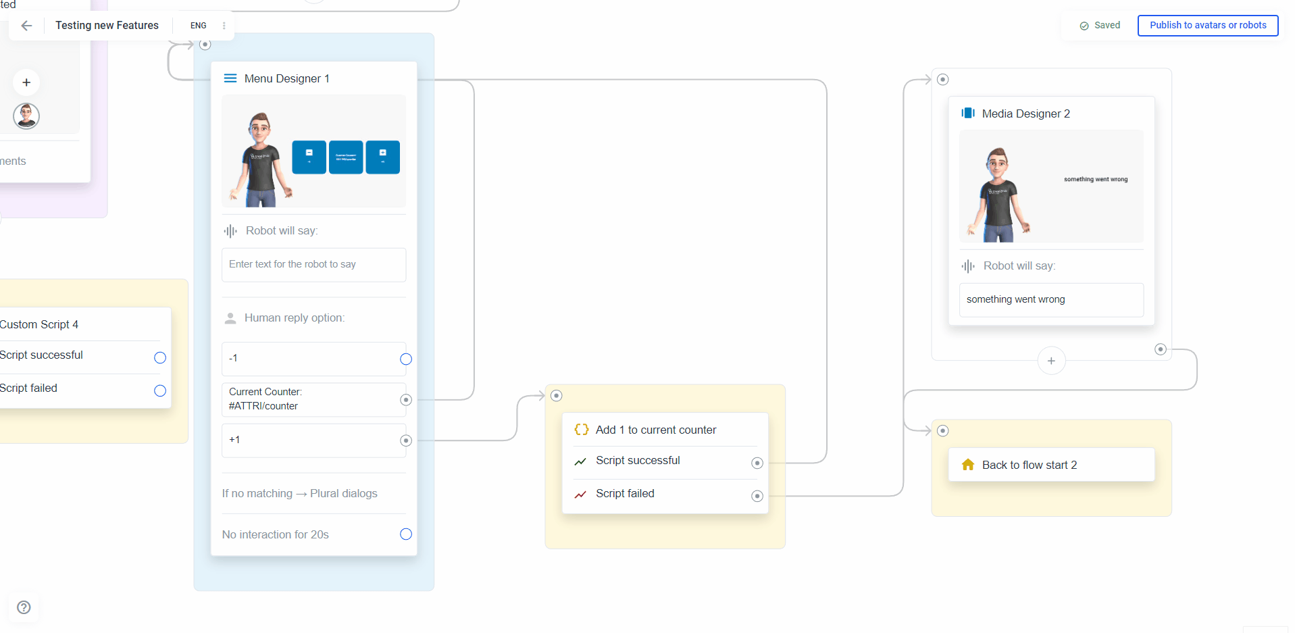Click the Menu Designer 1 hamburger icon
The height and width of the screenshot is (633, 1295).
tap(230, 78)
